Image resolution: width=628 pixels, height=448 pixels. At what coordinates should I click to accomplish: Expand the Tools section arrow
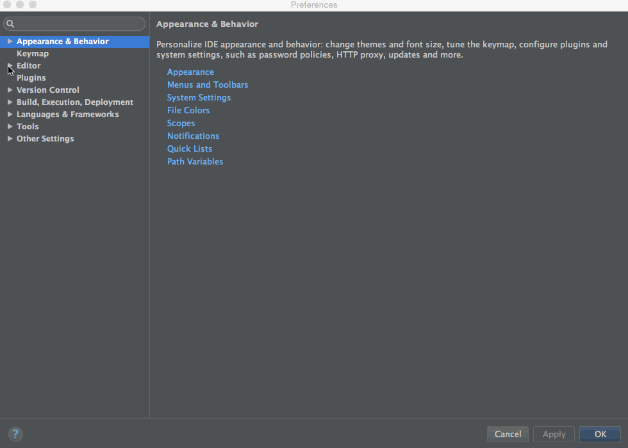point(10,127)
